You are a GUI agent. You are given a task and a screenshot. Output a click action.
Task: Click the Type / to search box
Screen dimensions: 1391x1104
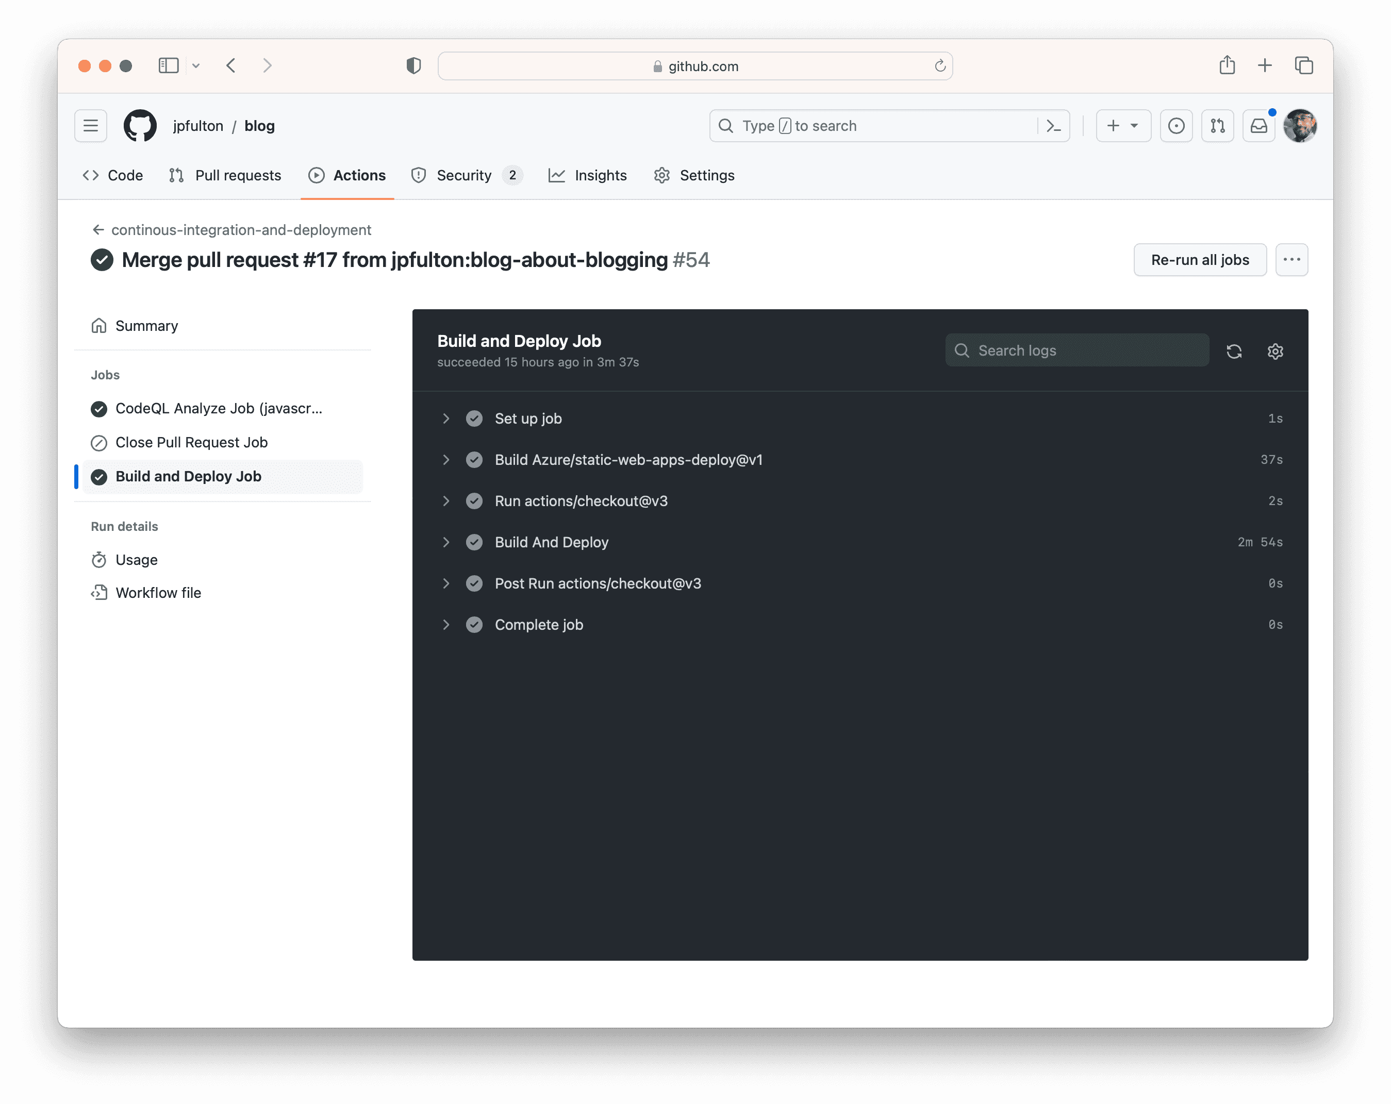890,126
